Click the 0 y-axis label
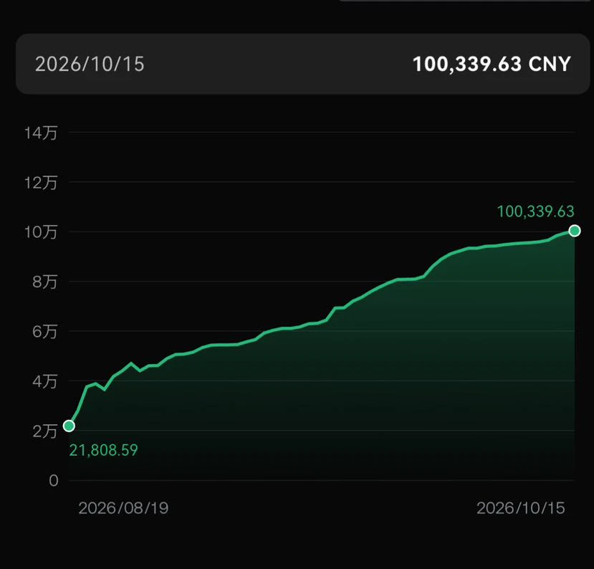 pyautogui.click(x=54, y=481)
